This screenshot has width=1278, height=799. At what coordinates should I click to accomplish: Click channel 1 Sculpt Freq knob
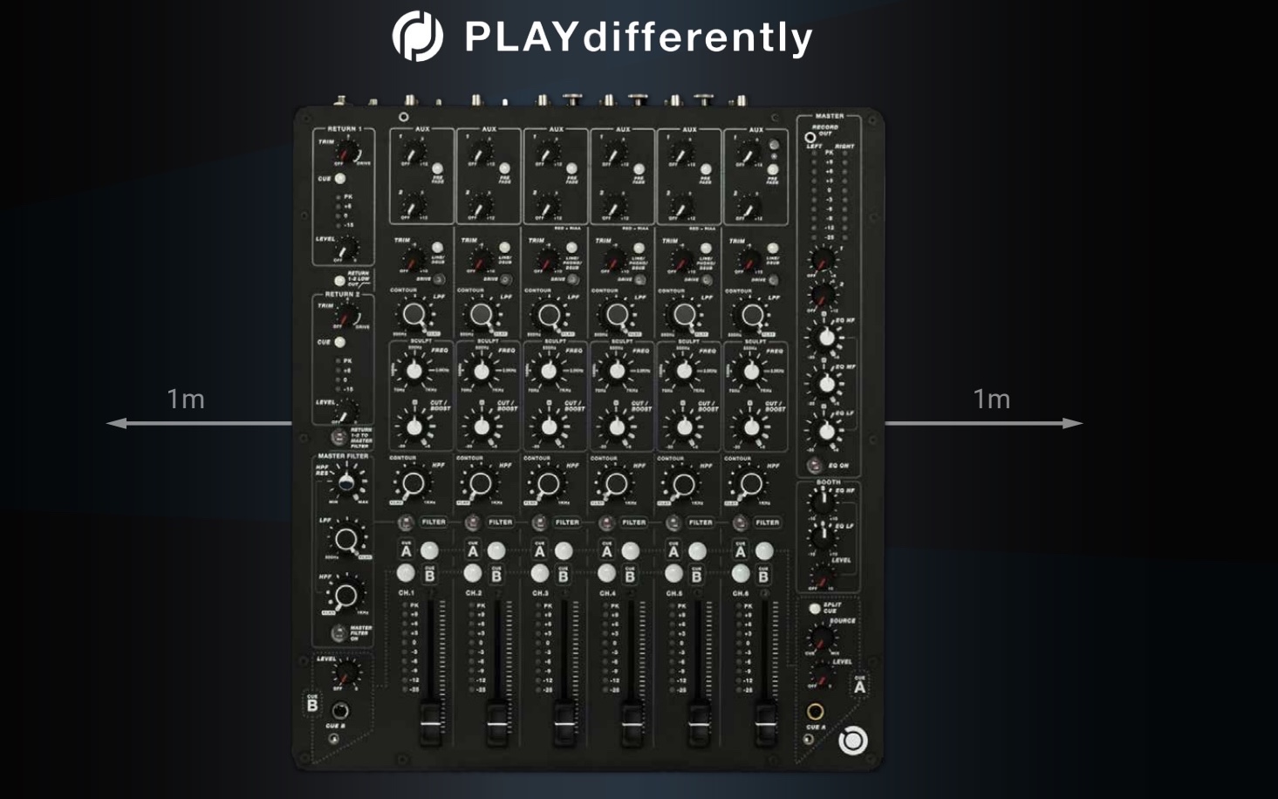[413, 371]
